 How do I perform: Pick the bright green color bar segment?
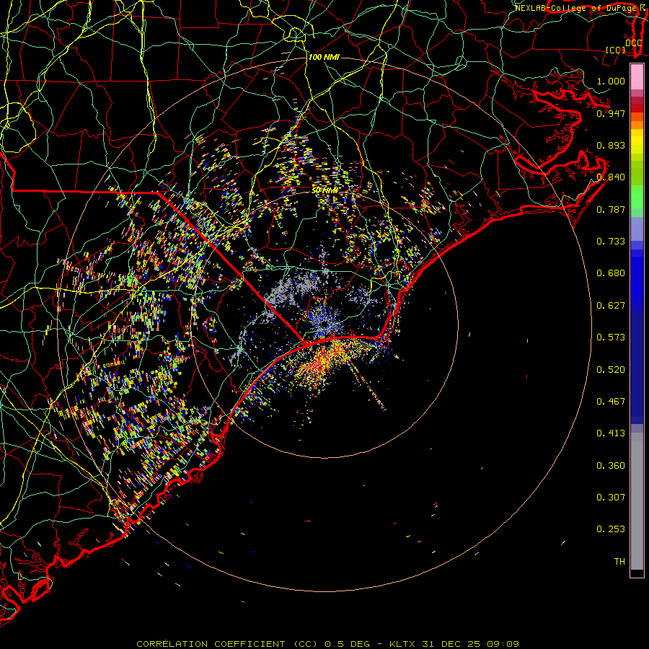(637, 197)
